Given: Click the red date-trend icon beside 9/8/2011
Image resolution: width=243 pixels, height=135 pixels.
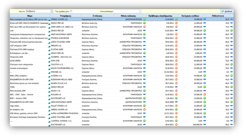Looking at the screenshot, I should pyautogui.click(x=176, y=27).
